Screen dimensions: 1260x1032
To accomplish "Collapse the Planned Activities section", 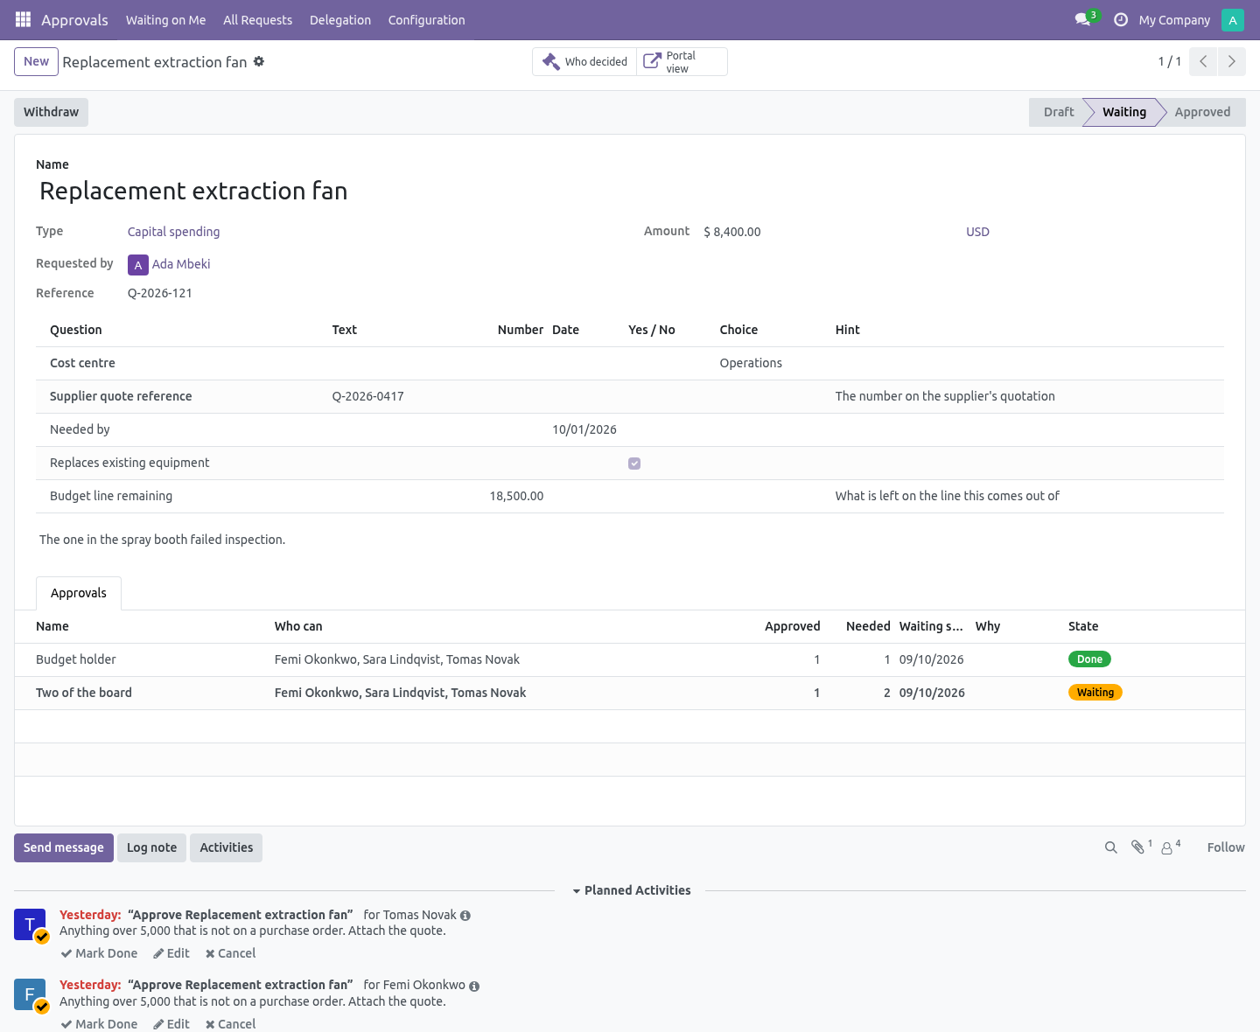I will [x=631, y=890].
